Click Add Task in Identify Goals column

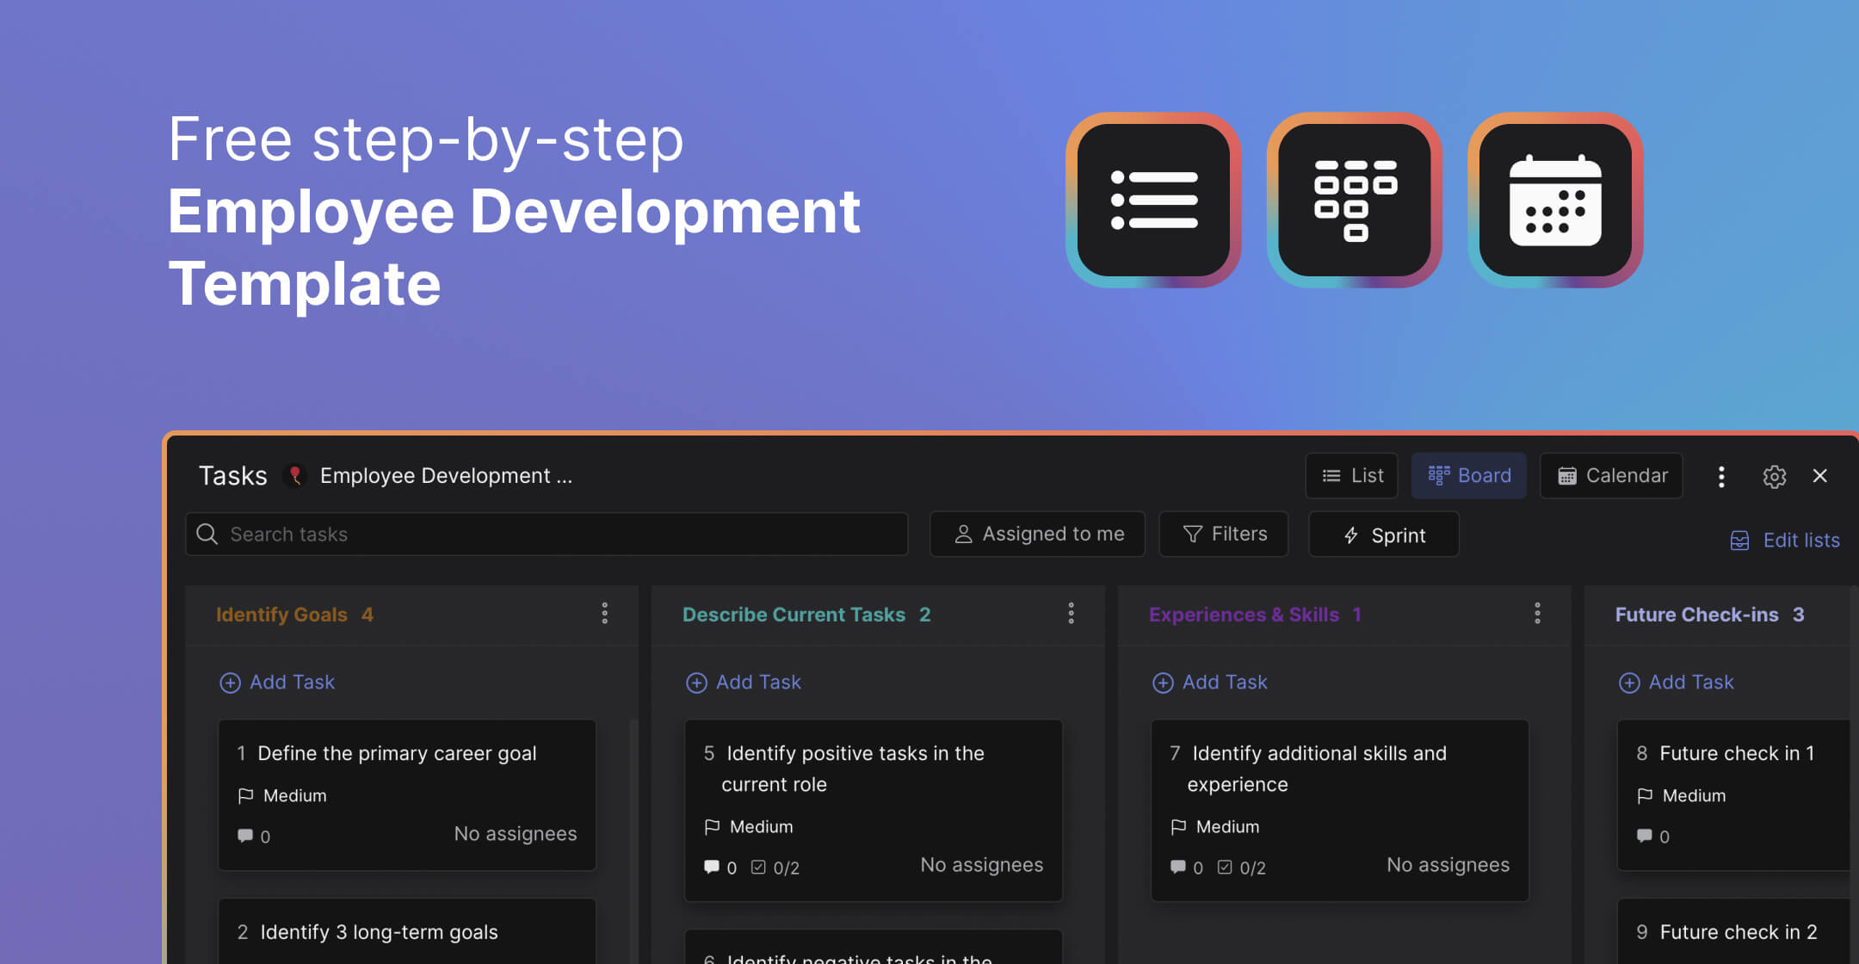pyautogui.click(x=277, y=683)
